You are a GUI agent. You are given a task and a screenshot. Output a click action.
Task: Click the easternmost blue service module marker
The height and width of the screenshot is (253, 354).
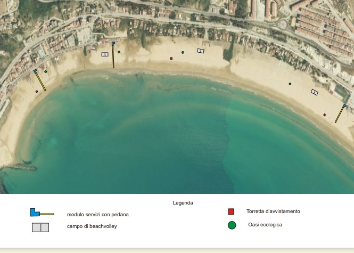(x=344, y=105)
